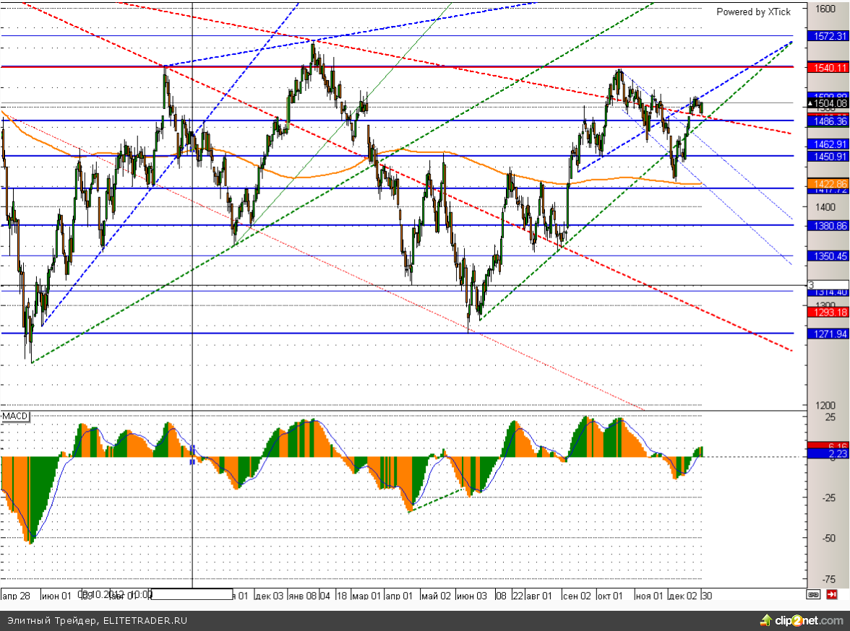This screenshot has width=850, height=631.
Task: Click the Powered by XTick text
Action: 753,12
